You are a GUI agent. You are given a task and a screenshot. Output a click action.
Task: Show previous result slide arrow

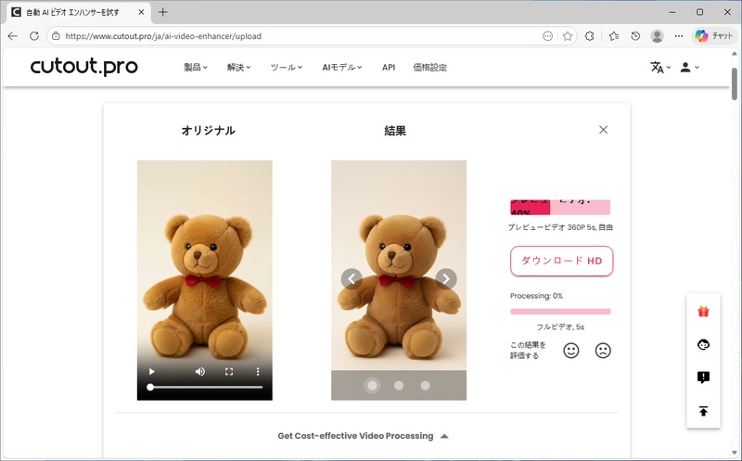click(x=352, y=279)
